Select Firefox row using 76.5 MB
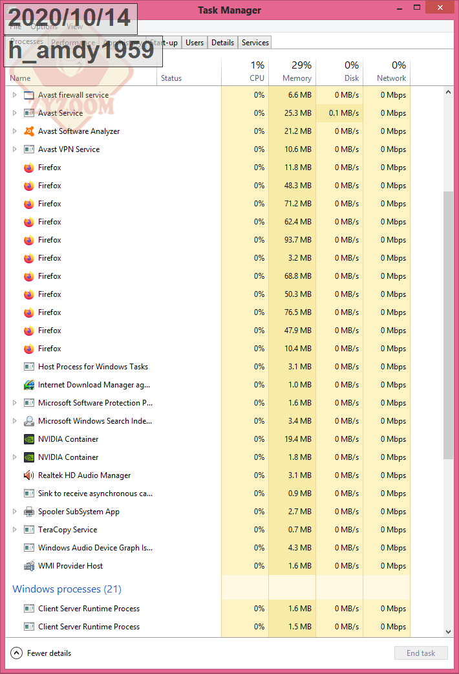Image resolution: width=459 pixels, height=674 pixels. point(208,312)
